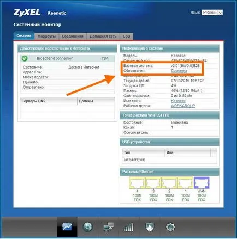
Task: Click the green check status icon for Broadband connection
Action: coord(25,58)
